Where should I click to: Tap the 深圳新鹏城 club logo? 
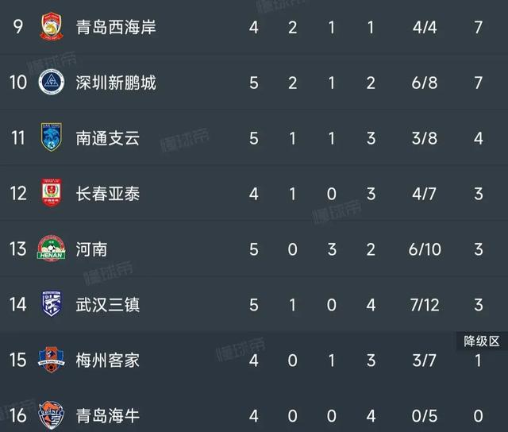point(51,83)
